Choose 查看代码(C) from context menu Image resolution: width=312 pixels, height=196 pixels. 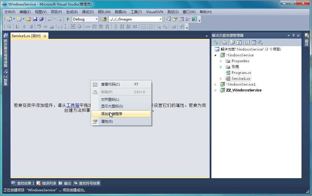pos(121,84)
